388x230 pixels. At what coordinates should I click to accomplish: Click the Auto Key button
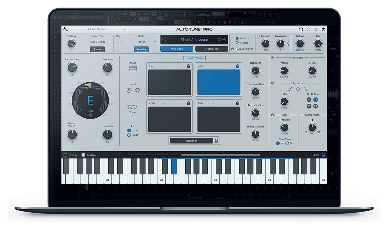point(141,49)
